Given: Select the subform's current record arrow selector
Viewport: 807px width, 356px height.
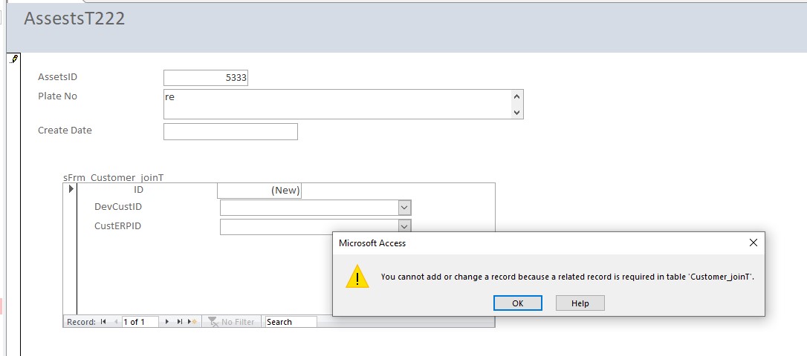Looking at the screenshot, I should [71, 189].
